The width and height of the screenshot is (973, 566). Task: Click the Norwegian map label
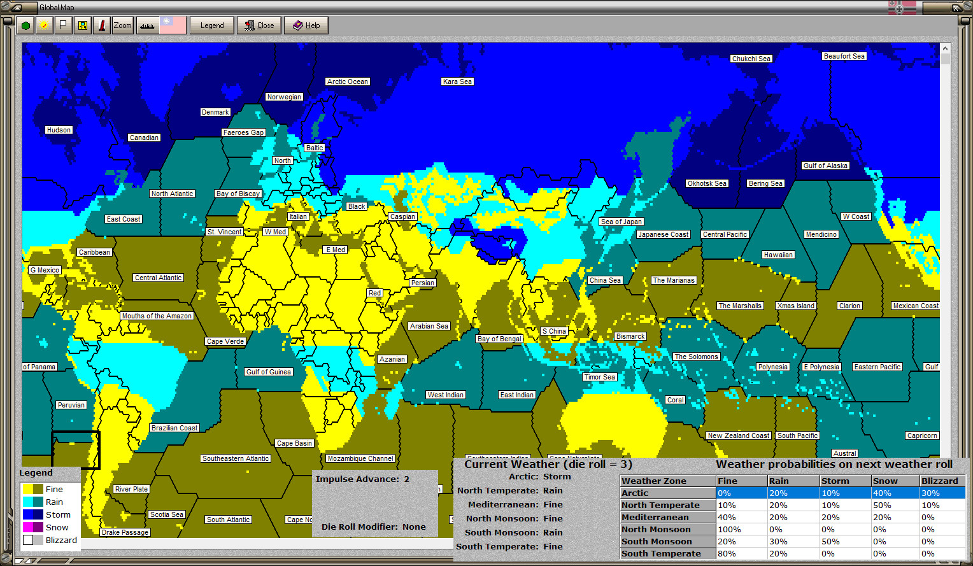[x=284, y=97]
